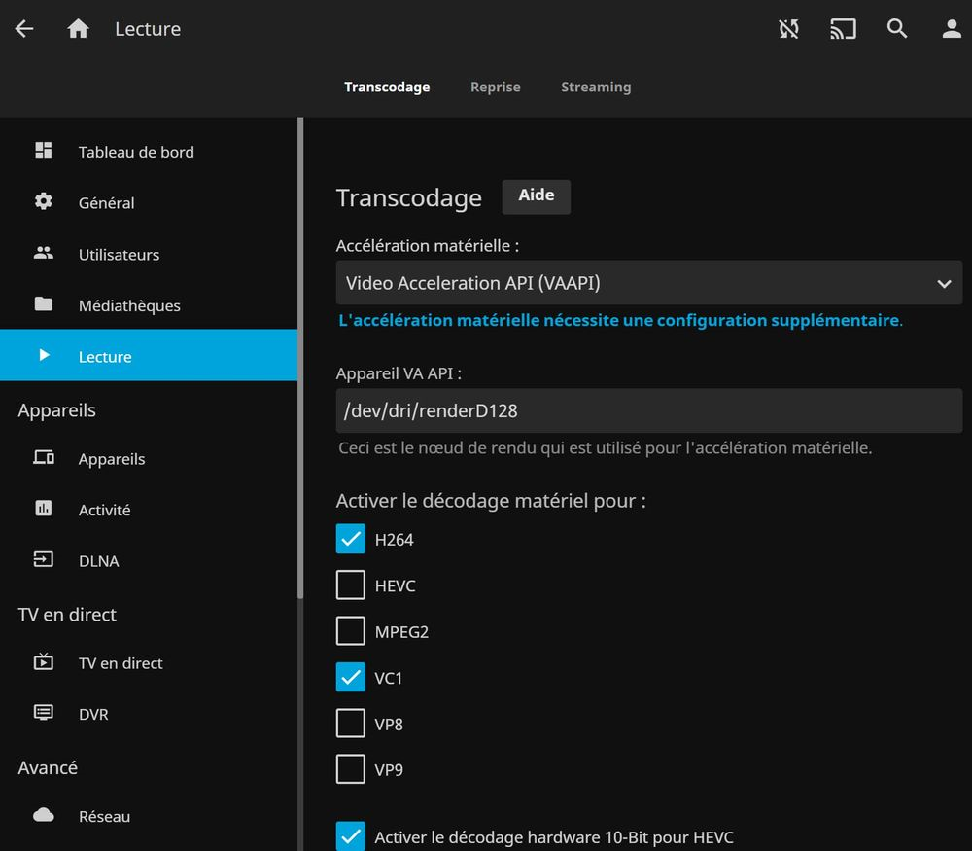Switch to the Streaming tab
The image size is (972, 851).
595,87
